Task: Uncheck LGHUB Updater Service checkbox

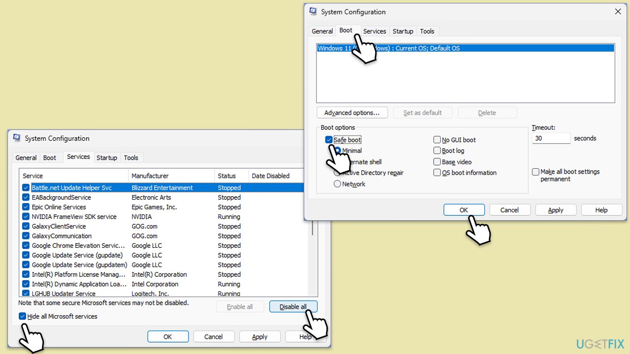Action: coord(26,294)
